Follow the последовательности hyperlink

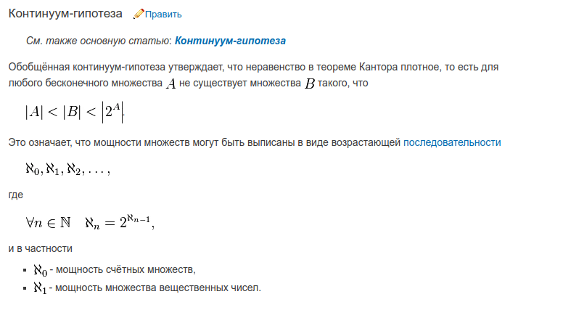coord(452,142)
